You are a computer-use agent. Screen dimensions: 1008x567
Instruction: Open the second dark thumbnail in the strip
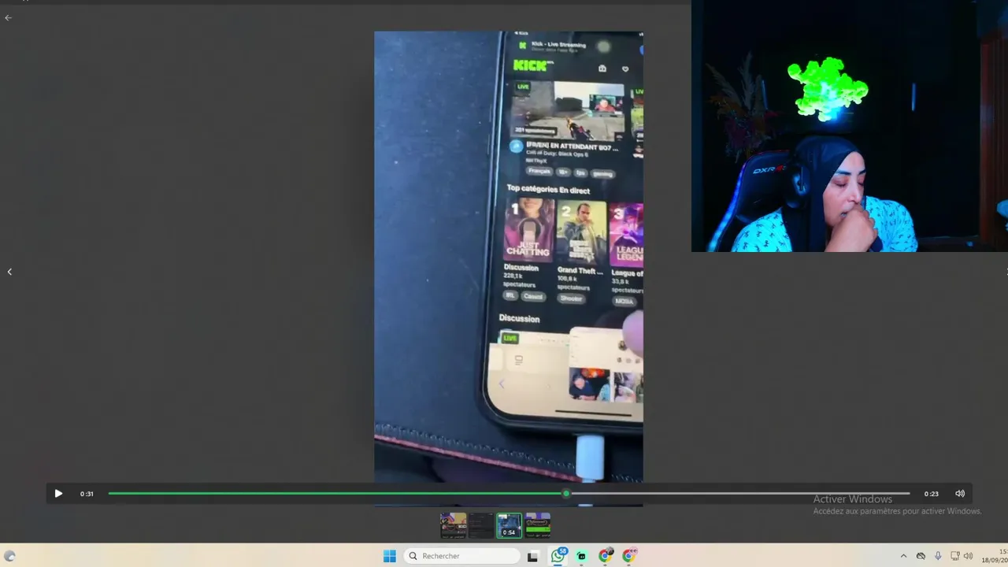(x=481, y=525)
